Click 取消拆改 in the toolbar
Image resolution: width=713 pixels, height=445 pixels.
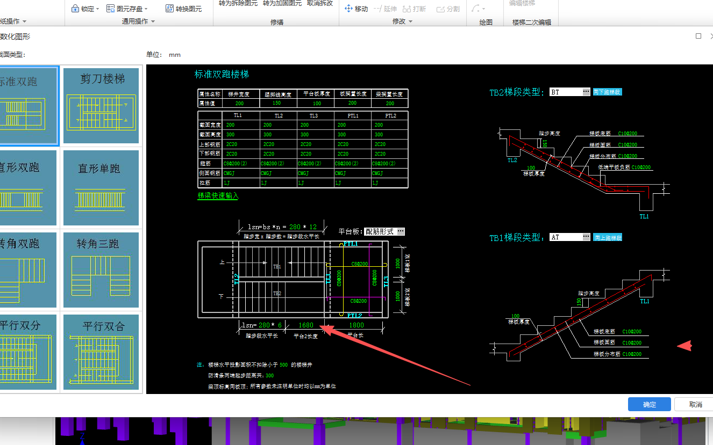tap(320, 3)
